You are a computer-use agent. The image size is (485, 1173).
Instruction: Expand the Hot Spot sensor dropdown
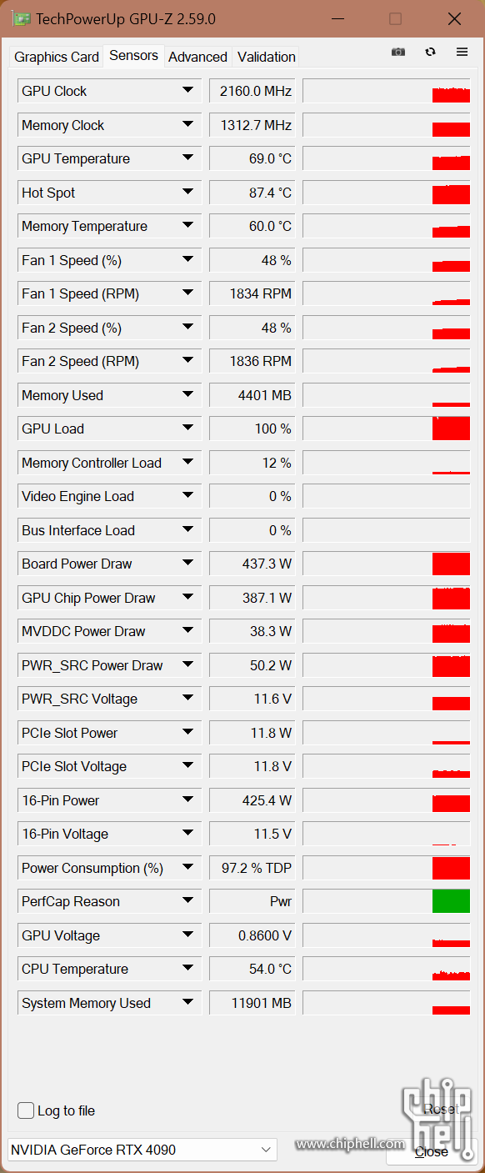click(187, 192)
